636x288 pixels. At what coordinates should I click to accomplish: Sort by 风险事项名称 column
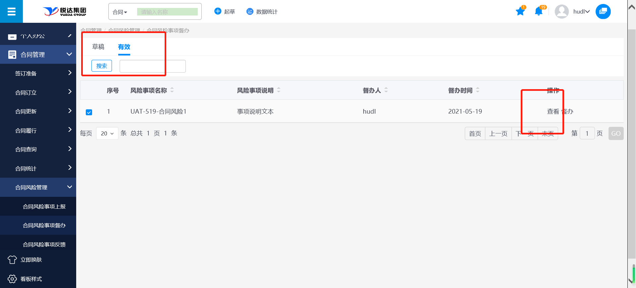[172, 90]
